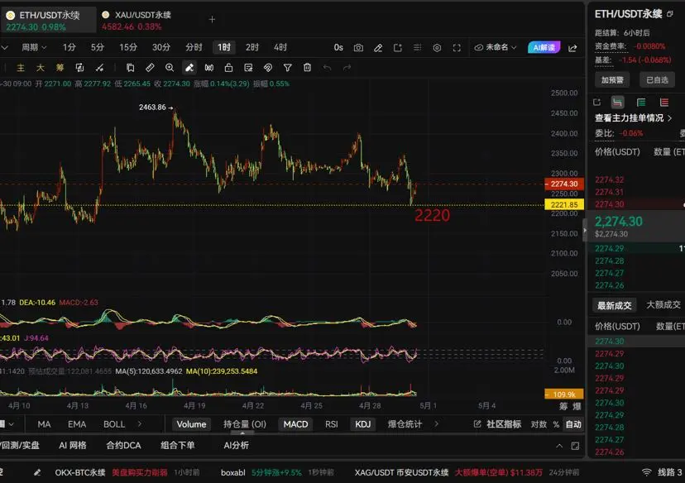Expand more sub-indicators after 爆仓统计
Screen dimensions: 685x483
(x=436, y=423)
